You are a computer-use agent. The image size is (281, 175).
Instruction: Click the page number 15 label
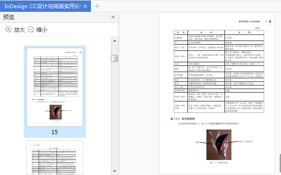point(55,132)
